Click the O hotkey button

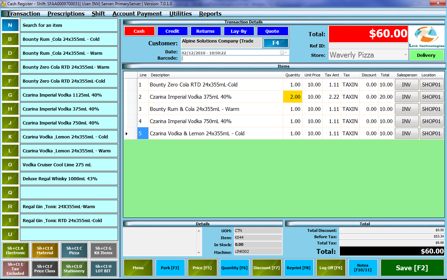click(x=10, y=165)
